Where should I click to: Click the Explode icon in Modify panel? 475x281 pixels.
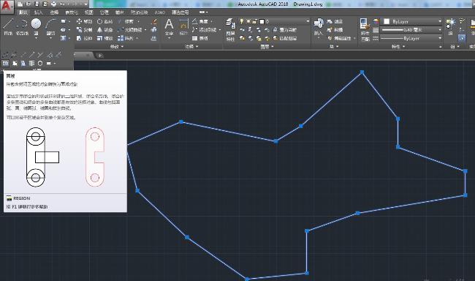point(154,30)
